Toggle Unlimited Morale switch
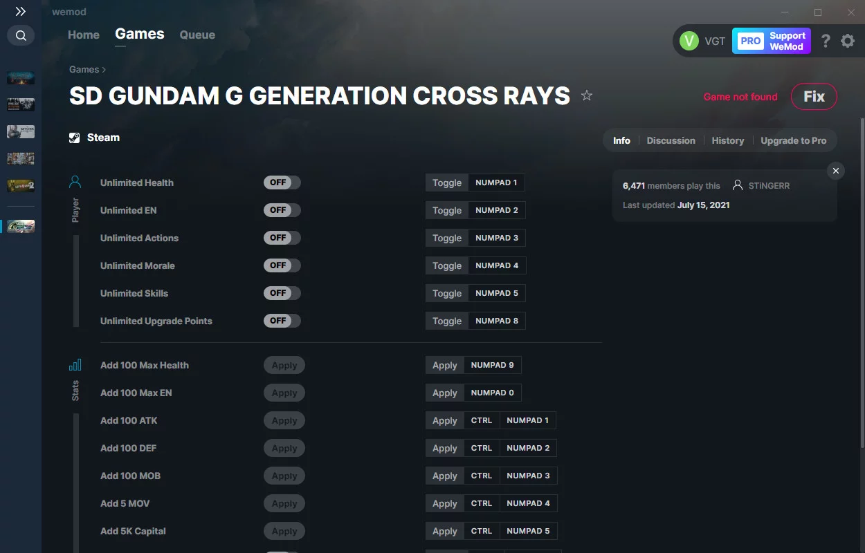This screenshot has height=553, width=865. (282, 265)
